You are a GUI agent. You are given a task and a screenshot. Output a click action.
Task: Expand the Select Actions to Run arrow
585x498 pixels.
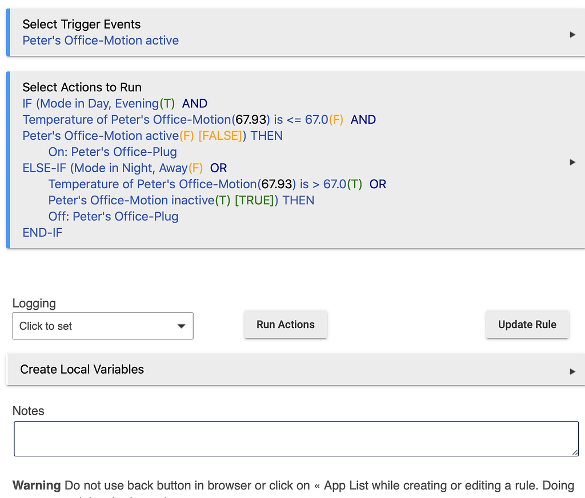click(x=572, y=162)
